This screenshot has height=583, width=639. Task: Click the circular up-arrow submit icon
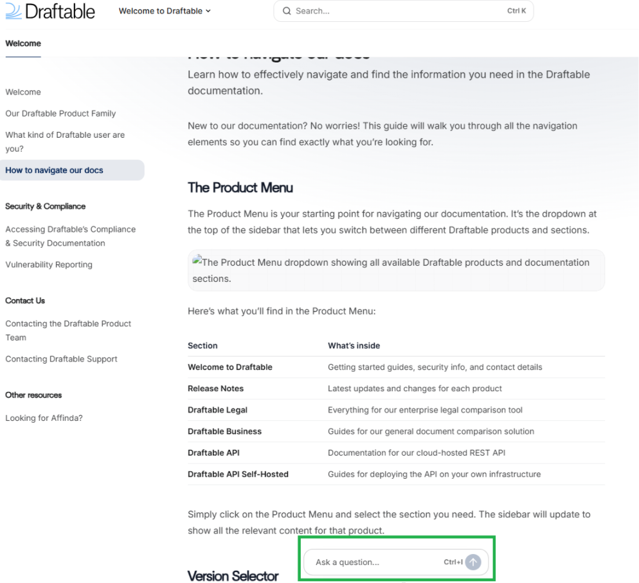[473, 562]
